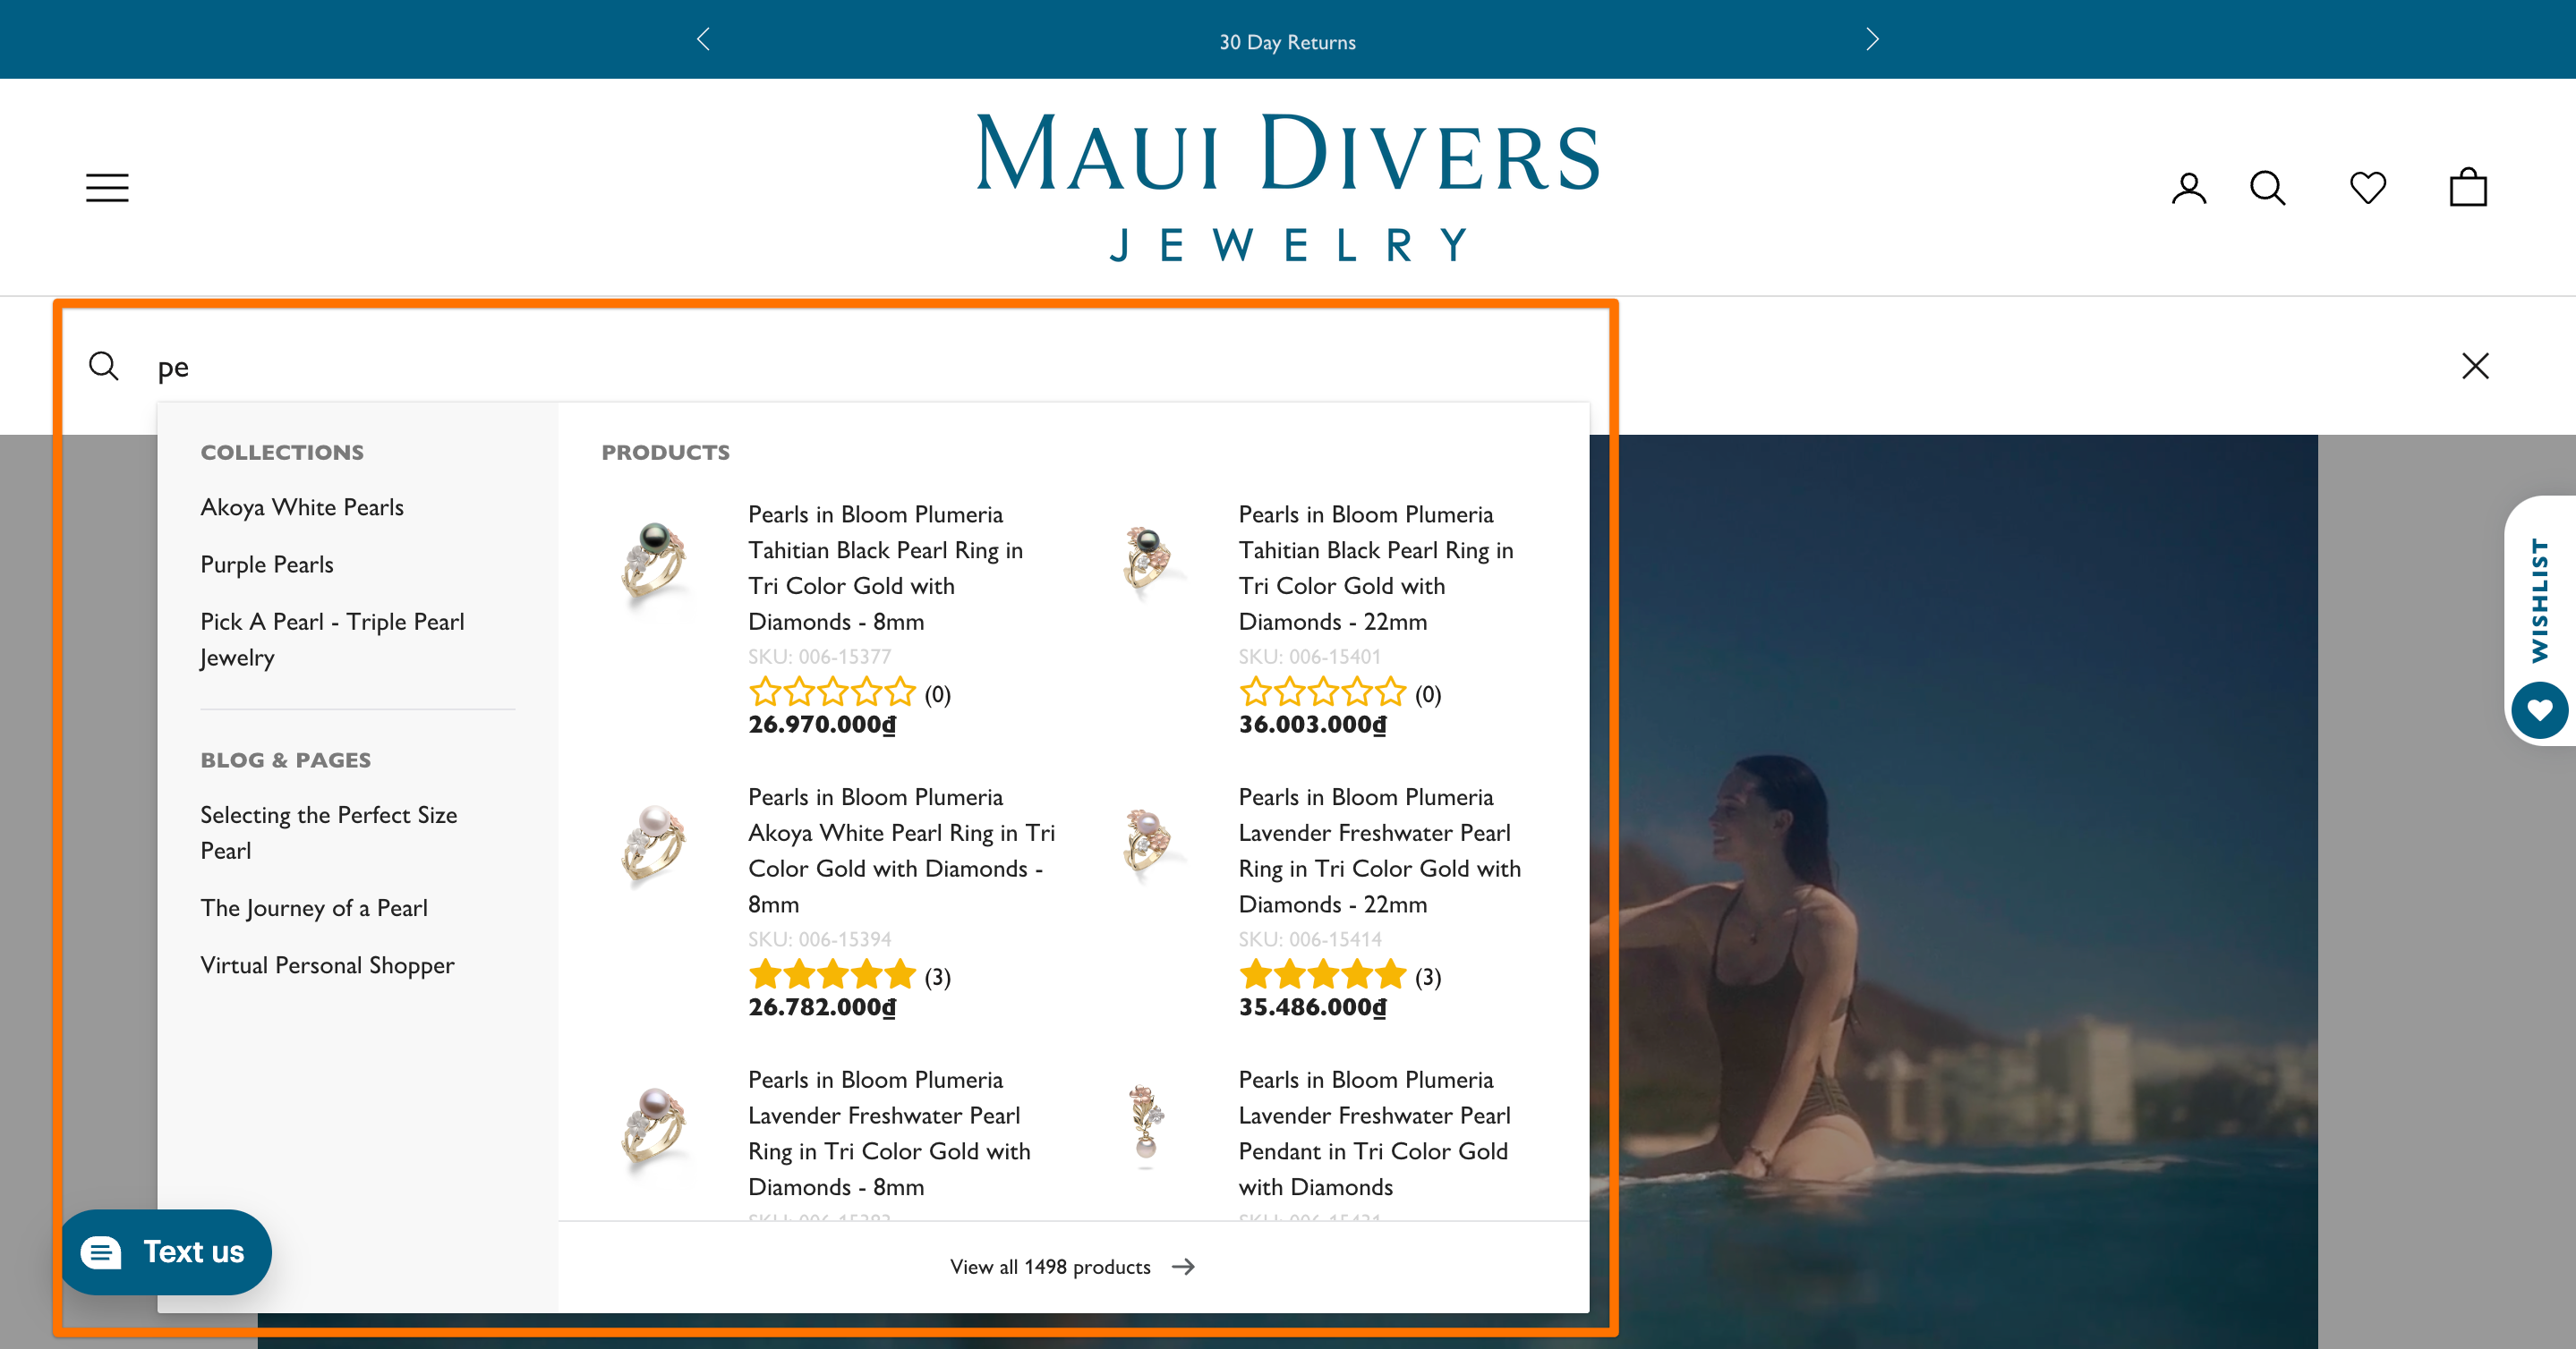The height and width of the screenshot is (1349, 2576).
Task: Click Virtual Personal Shopper page link
Action: pos(327,966)
